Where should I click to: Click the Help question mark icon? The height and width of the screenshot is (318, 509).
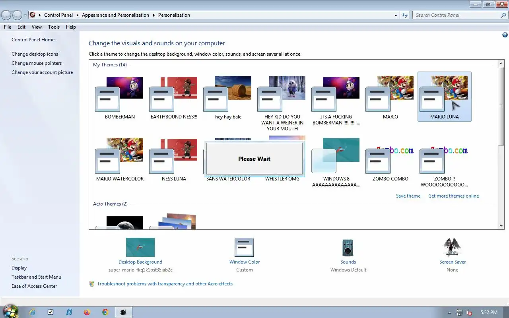(505, 35)
